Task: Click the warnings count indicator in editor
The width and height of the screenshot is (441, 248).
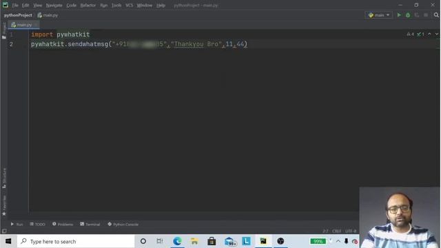Action: coord(411,34)
